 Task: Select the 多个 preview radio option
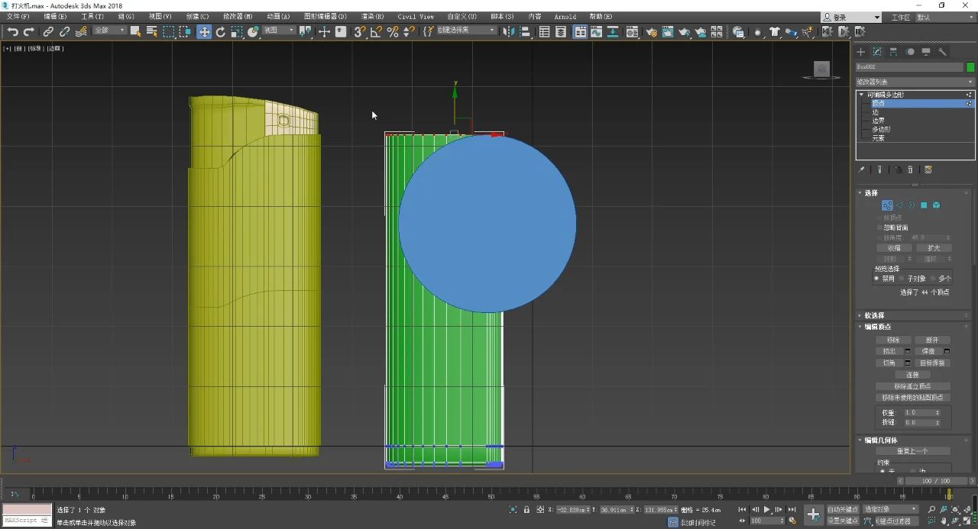click(933, 279)
